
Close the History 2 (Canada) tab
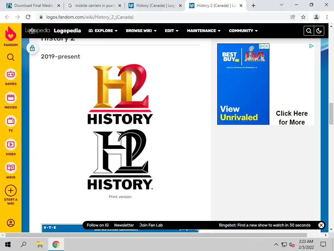pyautogui.click(x=241, y=6)
